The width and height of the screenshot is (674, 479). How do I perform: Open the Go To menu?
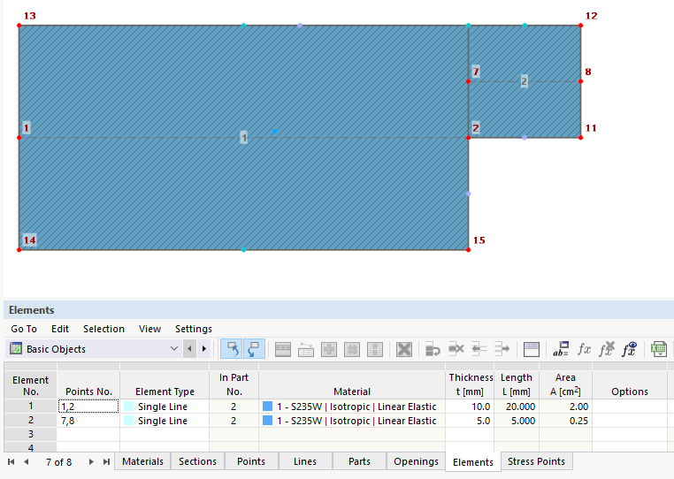pyautogui.click(x=24, y=329)
